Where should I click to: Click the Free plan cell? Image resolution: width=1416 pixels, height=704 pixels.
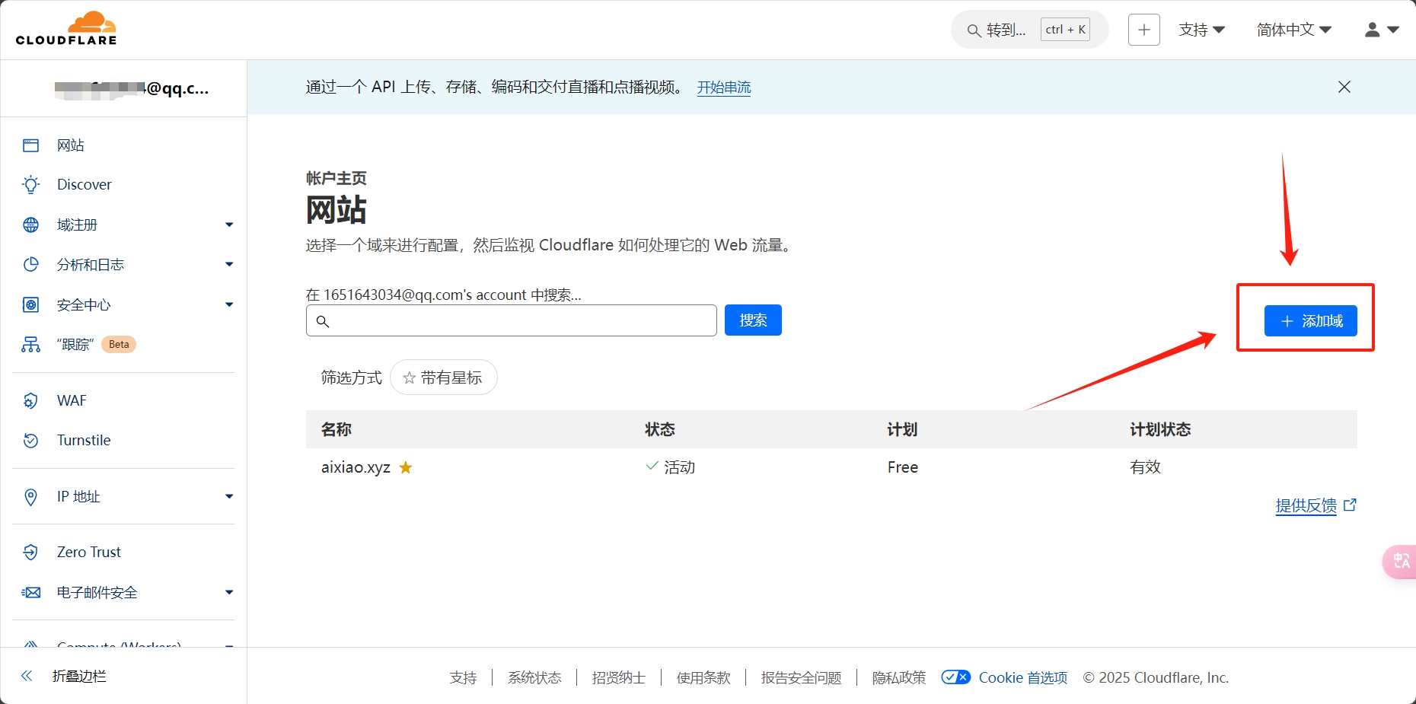(903, 467)
